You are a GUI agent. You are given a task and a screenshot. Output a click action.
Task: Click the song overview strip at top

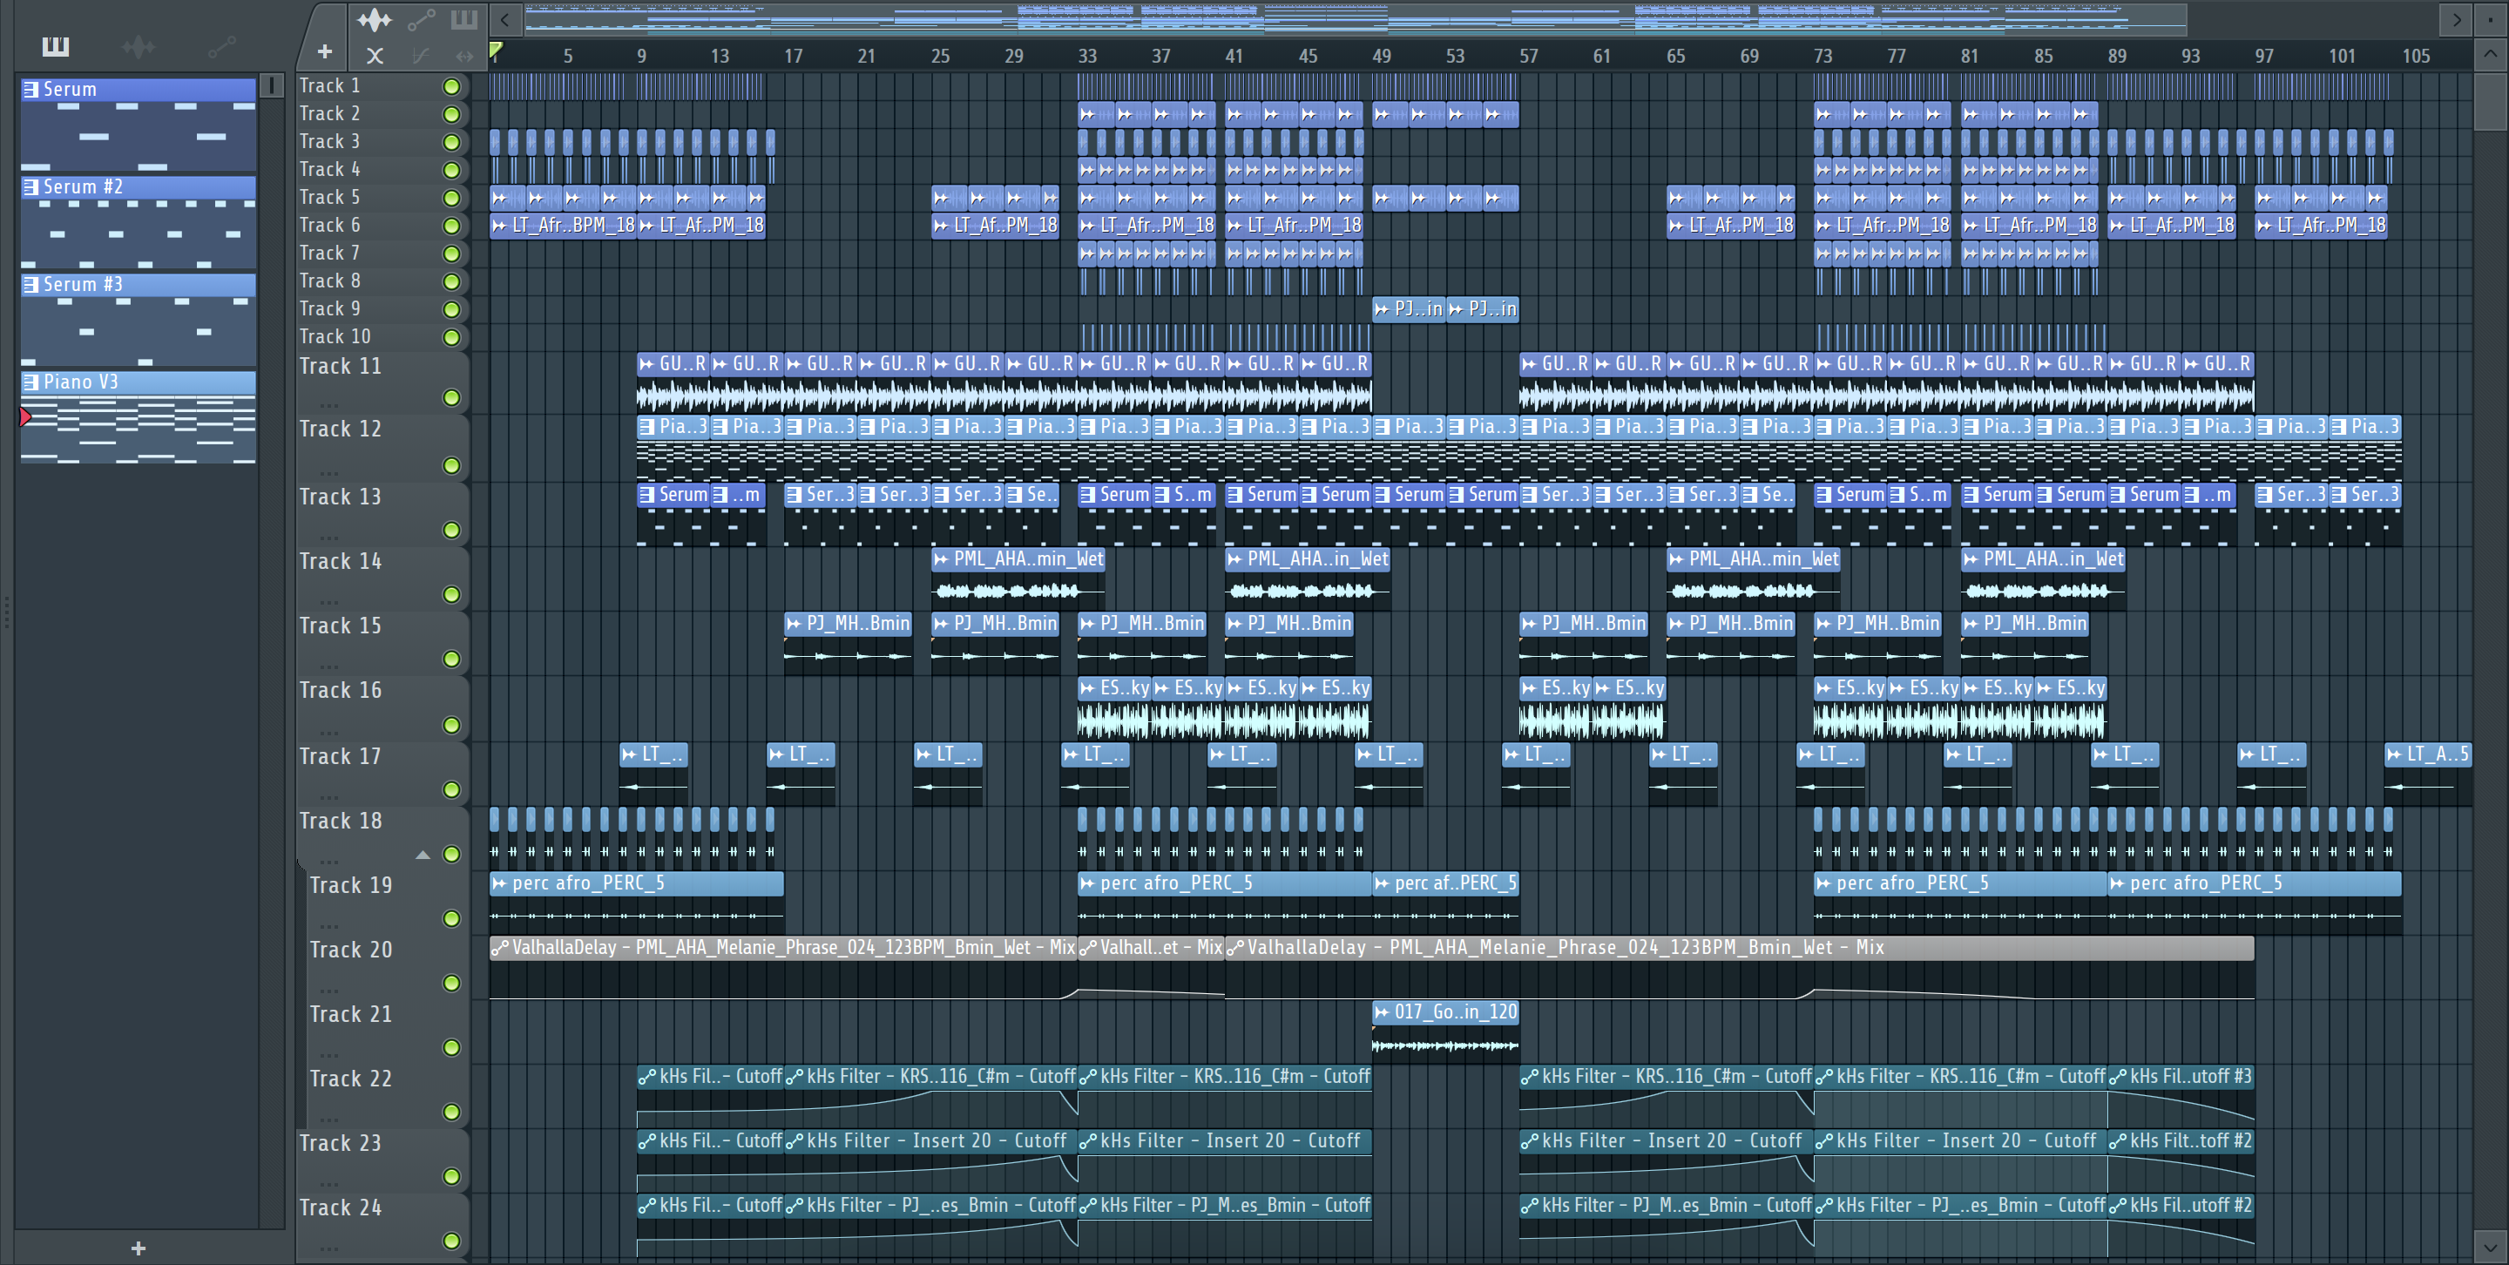[x=1356, y=19]
